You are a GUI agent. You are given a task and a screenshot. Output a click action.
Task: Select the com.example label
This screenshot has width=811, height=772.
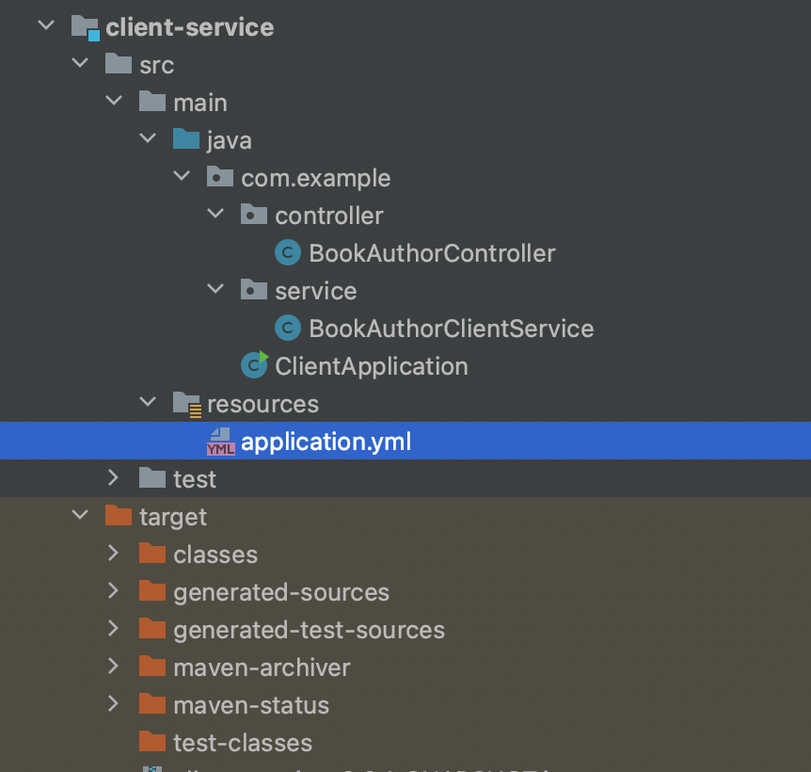coord(315,179)
